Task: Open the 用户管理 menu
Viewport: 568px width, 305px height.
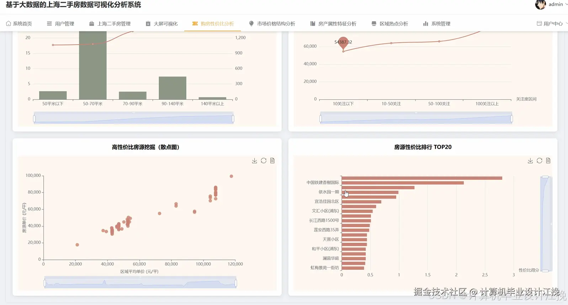Action: (60, 23)
